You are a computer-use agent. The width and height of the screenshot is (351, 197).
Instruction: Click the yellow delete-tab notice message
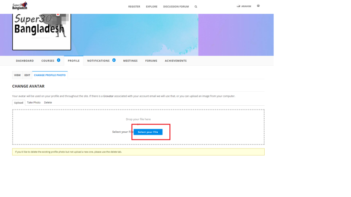pos(138,152)
